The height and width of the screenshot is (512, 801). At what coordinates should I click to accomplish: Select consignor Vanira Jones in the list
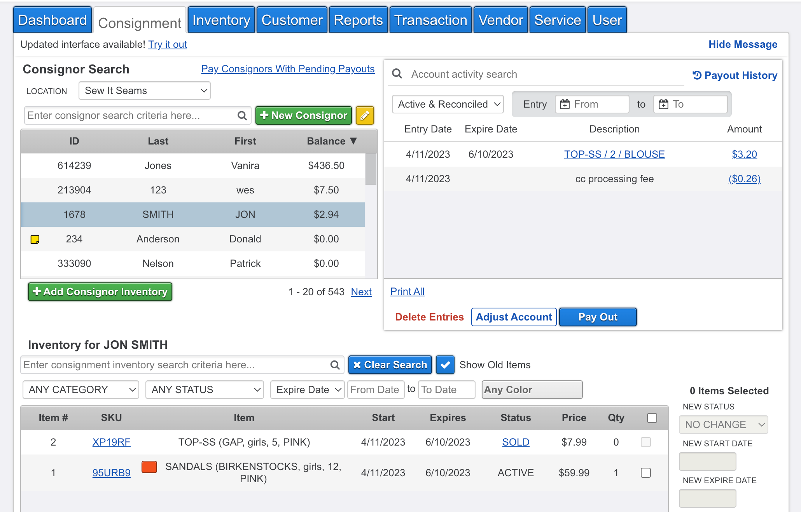pos(194,165)
